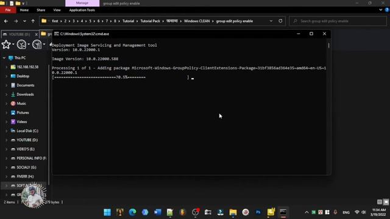Switch to large icons view layout
This screenshot has height=219, width=390.
(x=386, y=202)
